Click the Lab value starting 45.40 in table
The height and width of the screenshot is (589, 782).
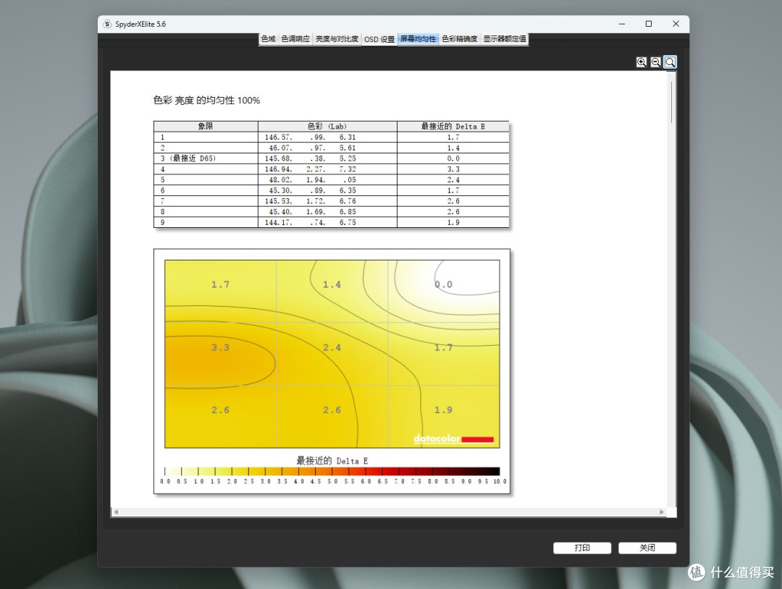[x=312, y=212]
